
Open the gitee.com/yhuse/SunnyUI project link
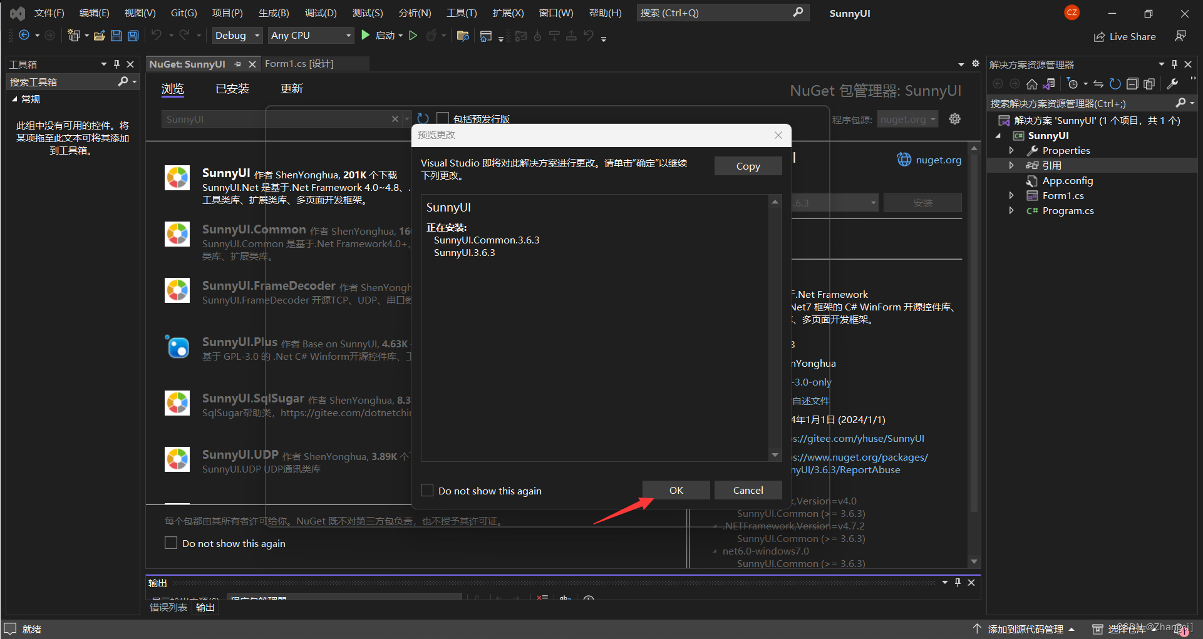(x=859, y=438)
